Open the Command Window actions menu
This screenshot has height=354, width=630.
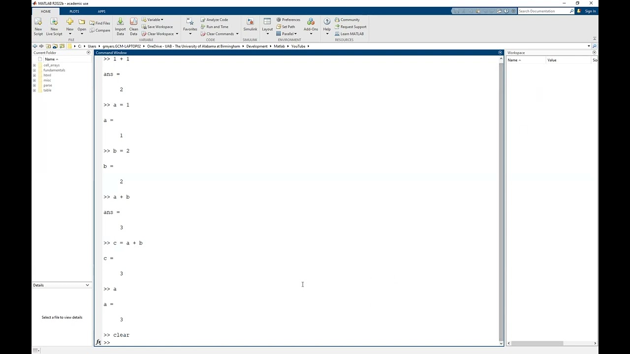click(500, 53)
